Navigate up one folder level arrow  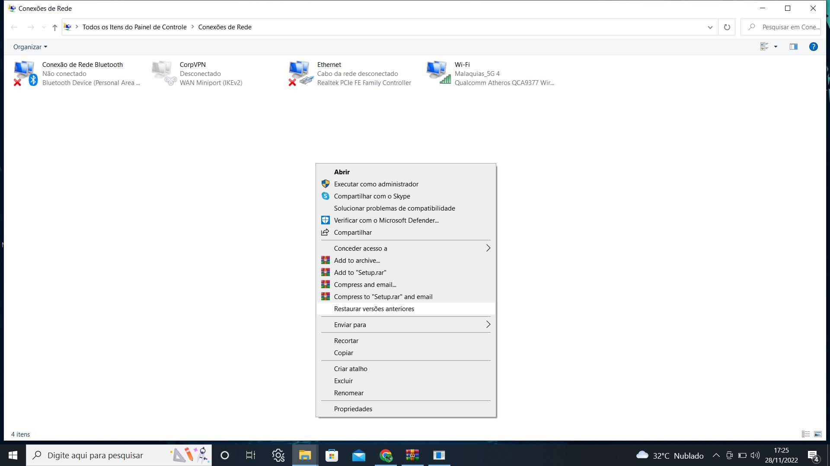click(x=54, y=27)
